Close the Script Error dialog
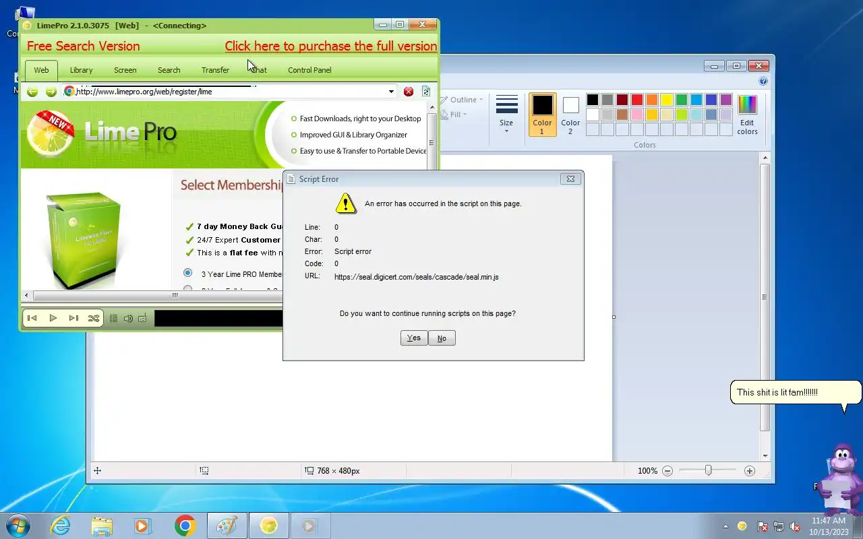The width and height of the screenshot is (863, 539). pyautogui.click(x=570, y=179)
